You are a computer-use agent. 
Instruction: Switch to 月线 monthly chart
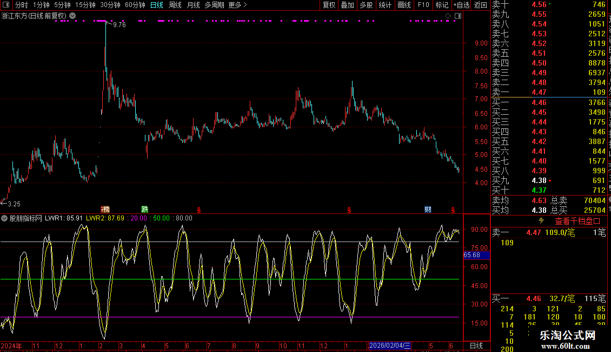tap(193, 5)
